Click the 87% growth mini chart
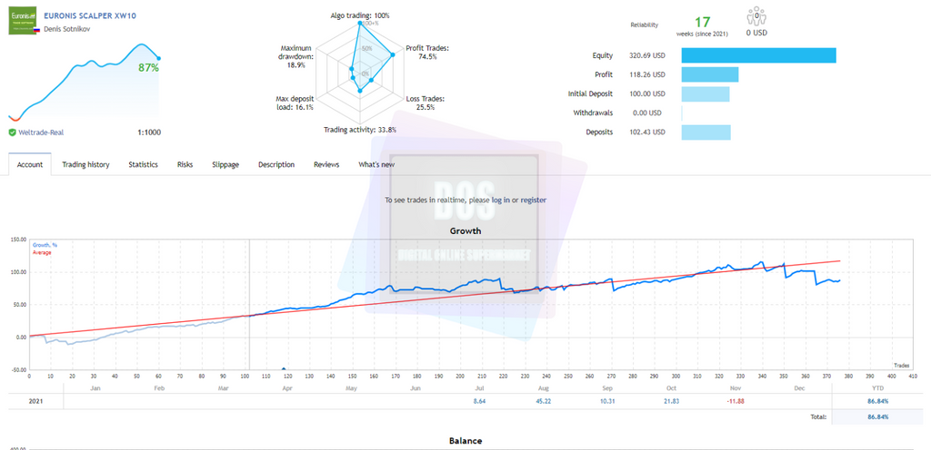The image size is (931, 450). [x=85, y=81]
